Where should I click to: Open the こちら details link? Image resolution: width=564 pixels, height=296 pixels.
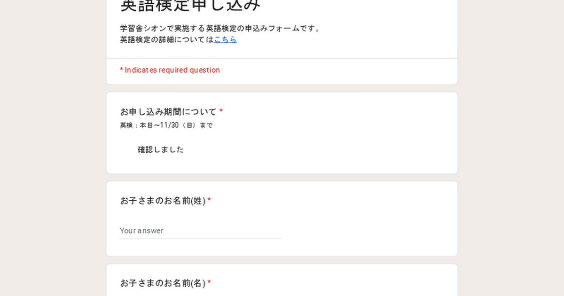point(225,40)
